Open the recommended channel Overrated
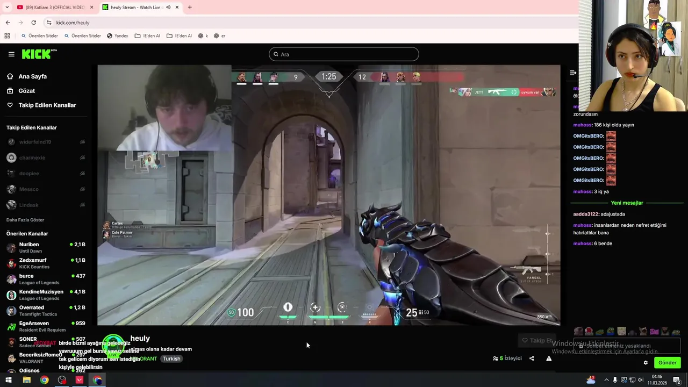688x387 pixels. 46,311
